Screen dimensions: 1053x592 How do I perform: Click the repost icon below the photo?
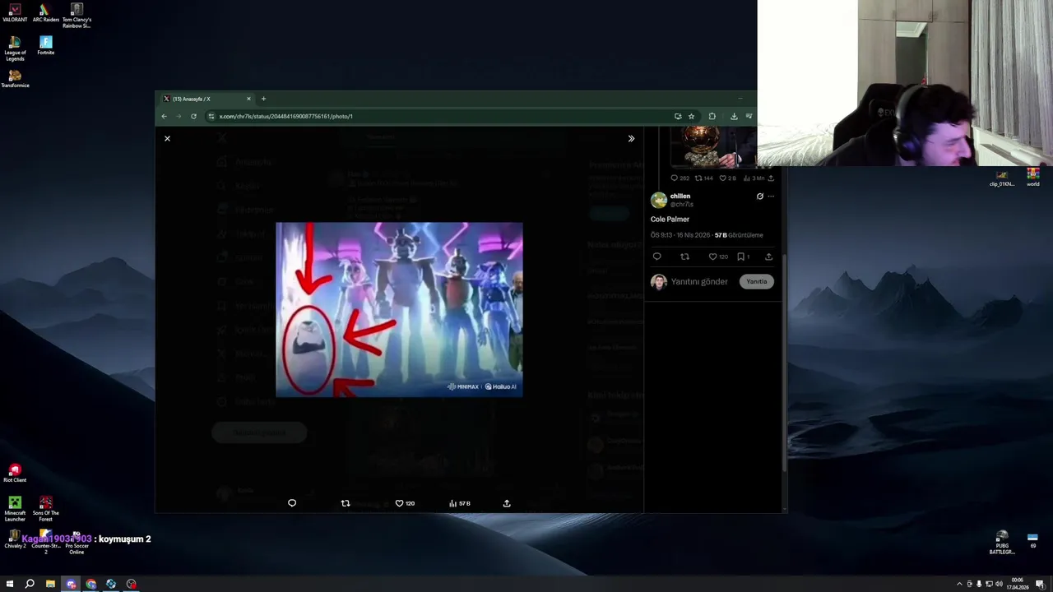[x=346, y=503]
